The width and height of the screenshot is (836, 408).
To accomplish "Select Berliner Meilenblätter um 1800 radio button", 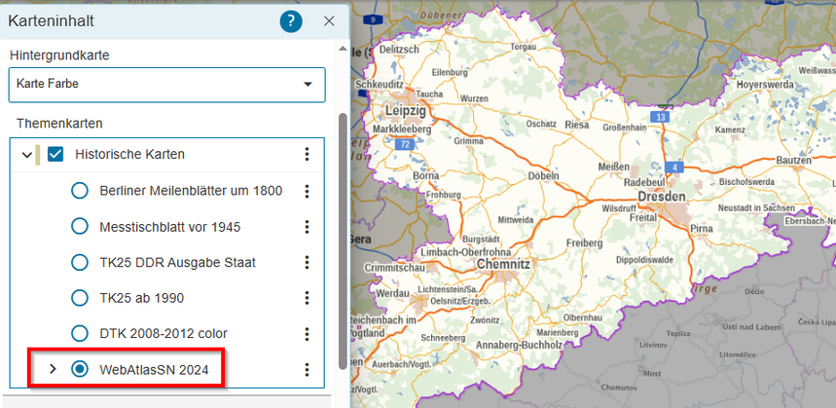I will [x=80, y=191].
